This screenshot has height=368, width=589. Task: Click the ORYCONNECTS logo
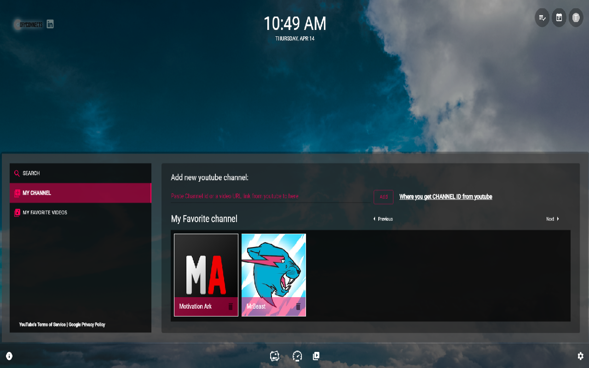click(x=29, y=24)
